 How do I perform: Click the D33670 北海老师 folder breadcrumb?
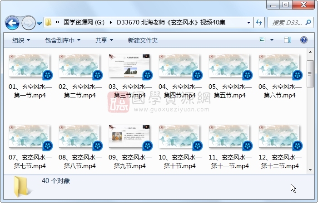[171, 22]
